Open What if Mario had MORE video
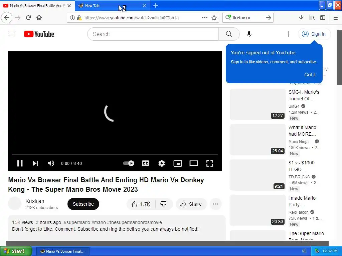 point(302,131)
